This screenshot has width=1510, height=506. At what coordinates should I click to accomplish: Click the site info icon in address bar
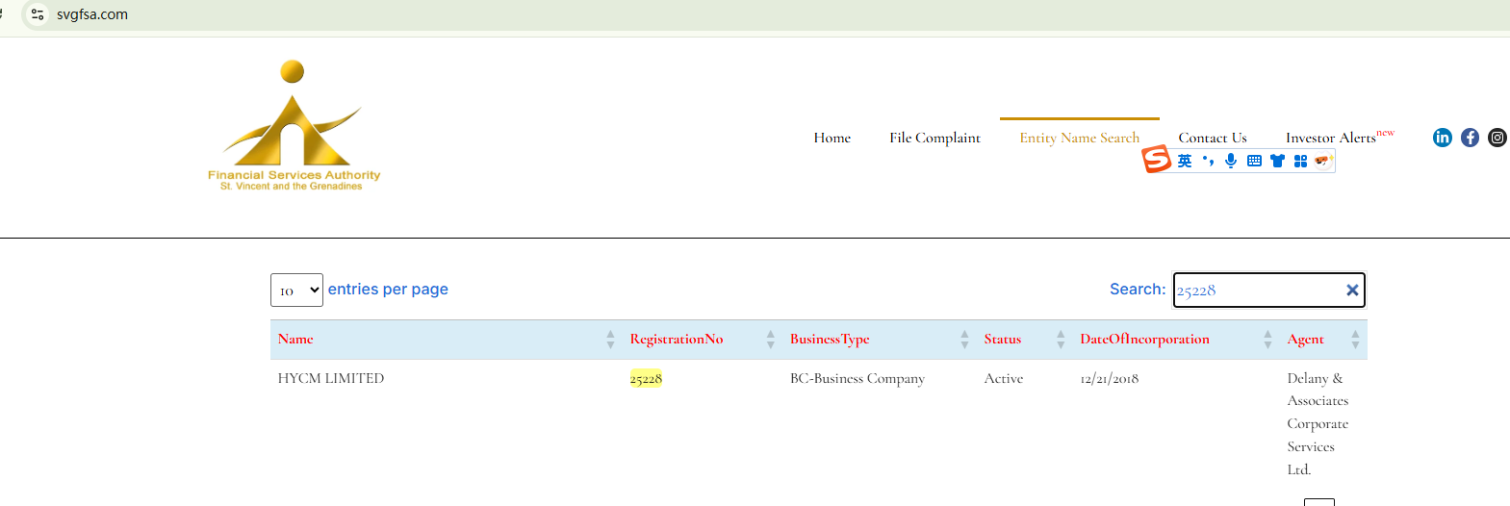38,14
